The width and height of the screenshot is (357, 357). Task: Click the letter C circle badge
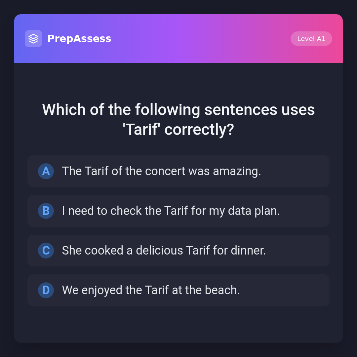tap(46, 251)
